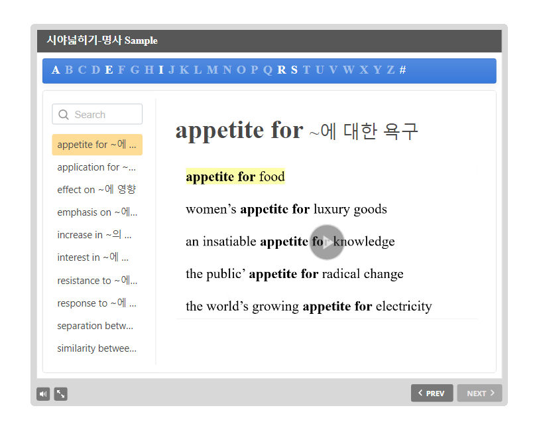Select 'emphasis on' in the word list

coord(97,212)
